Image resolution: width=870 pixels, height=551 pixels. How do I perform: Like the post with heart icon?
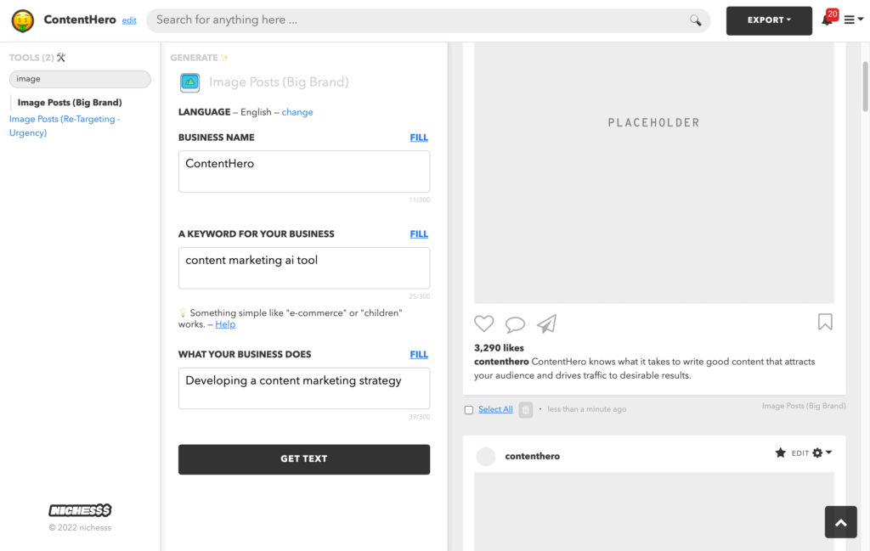click(483, 323)
